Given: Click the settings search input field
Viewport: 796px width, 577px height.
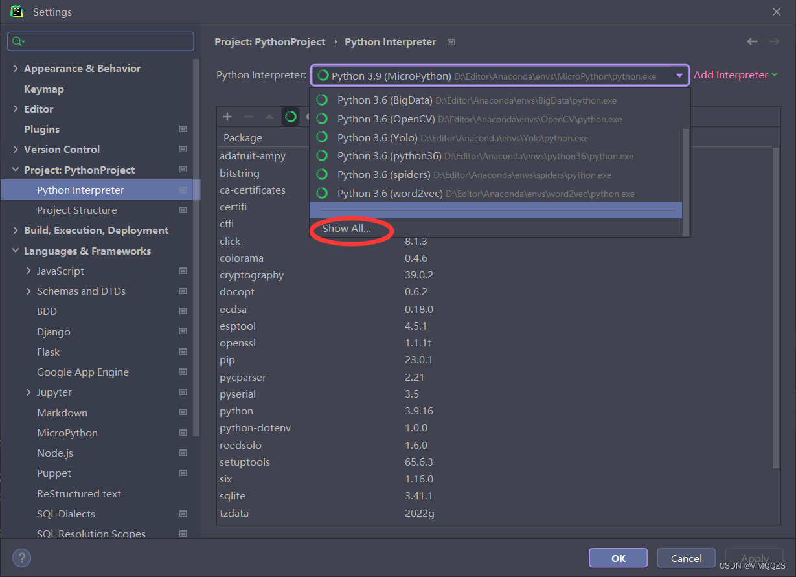Looking at the screenshot, I should pyautogui.click(x=100, y=41).
